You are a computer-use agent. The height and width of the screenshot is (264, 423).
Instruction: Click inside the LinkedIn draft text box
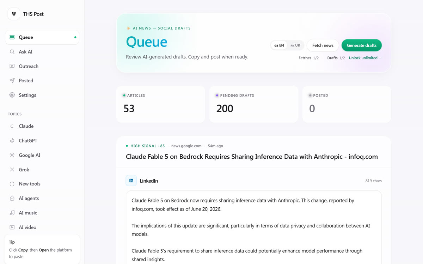(254, 227)
